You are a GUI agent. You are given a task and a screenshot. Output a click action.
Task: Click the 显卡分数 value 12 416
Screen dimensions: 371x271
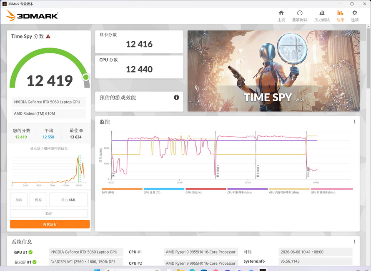[139, 44]
